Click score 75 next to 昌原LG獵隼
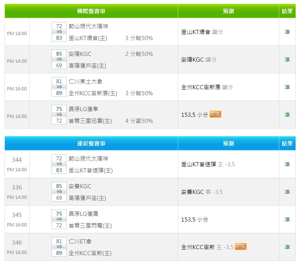Screen dimensions: 297x262 (59, 109)
